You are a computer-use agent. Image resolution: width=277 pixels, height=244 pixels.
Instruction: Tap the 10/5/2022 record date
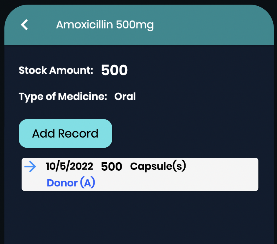click(70, 166)
